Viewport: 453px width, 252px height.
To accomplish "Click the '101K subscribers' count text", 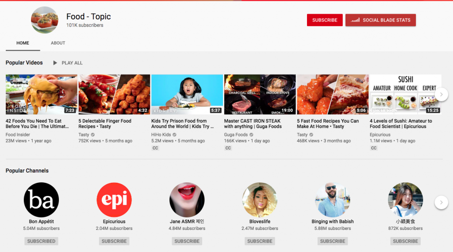I will pos(84,25).
